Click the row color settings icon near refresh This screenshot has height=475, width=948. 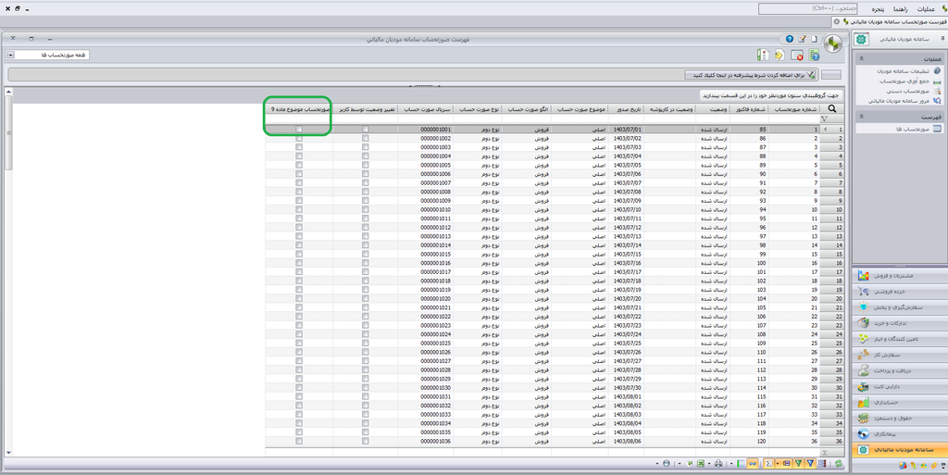pos(822,464)
